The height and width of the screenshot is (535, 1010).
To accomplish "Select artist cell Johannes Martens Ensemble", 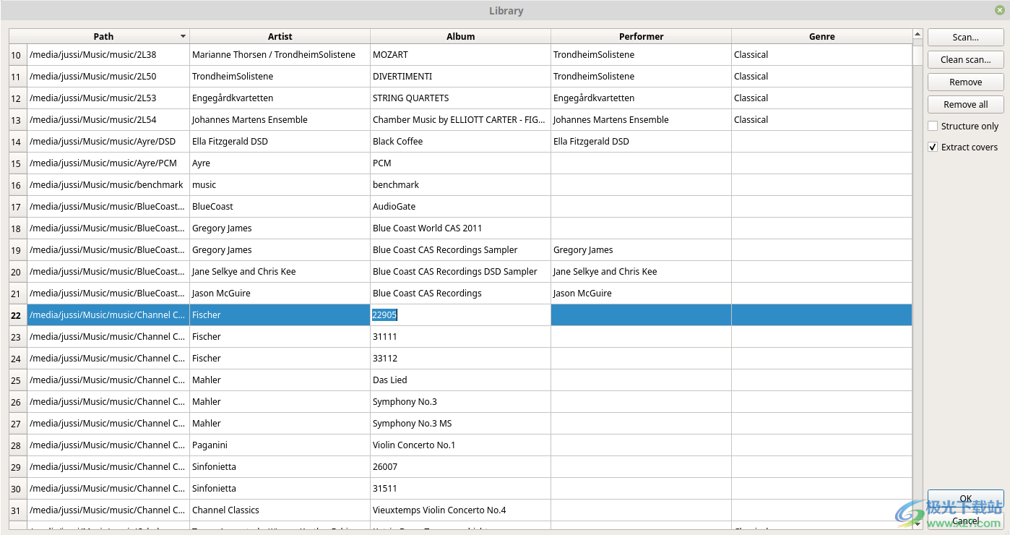I will 280,120.
